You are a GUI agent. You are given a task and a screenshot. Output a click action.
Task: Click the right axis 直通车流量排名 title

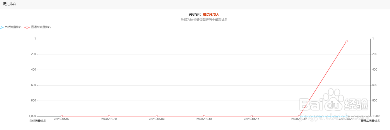pyautogui.click(x=370, y=121)
